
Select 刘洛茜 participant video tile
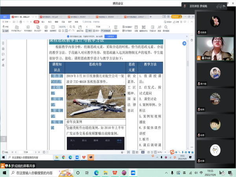[x=214, y=23]
